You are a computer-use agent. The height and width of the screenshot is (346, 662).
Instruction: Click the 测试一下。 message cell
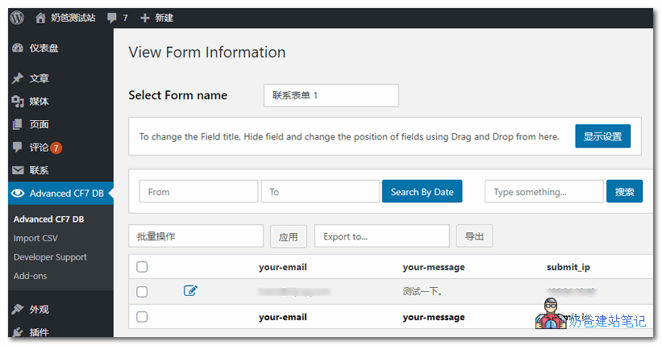point(422,291)
